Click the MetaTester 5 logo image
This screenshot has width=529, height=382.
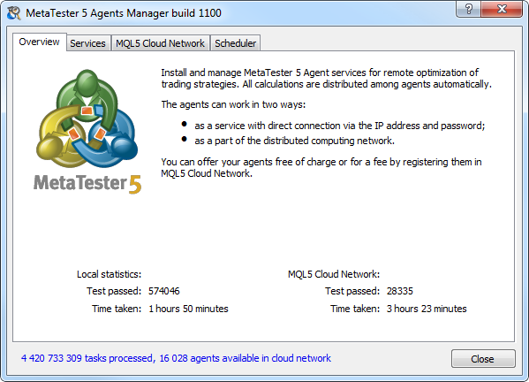87,118
